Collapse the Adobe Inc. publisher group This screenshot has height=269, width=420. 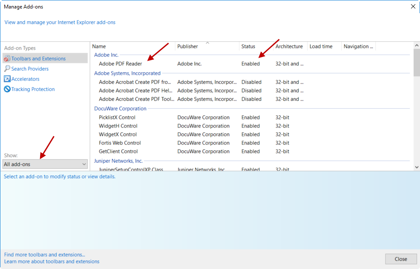pos(106,55)
